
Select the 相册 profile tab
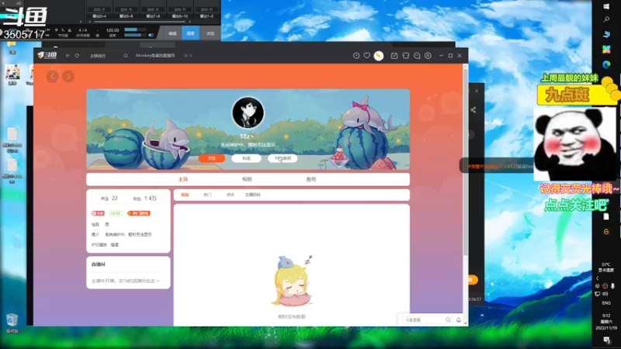(x=247, y=179)
